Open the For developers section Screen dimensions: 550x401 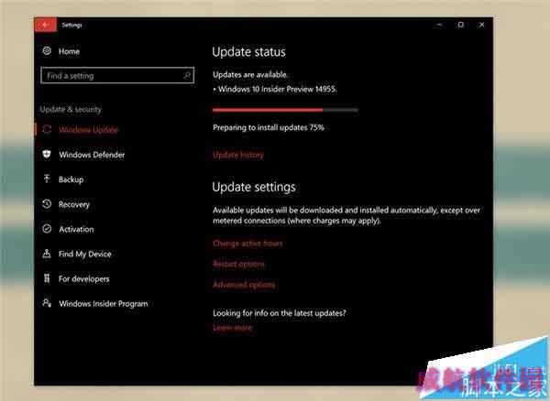click(x=83, y=278)
